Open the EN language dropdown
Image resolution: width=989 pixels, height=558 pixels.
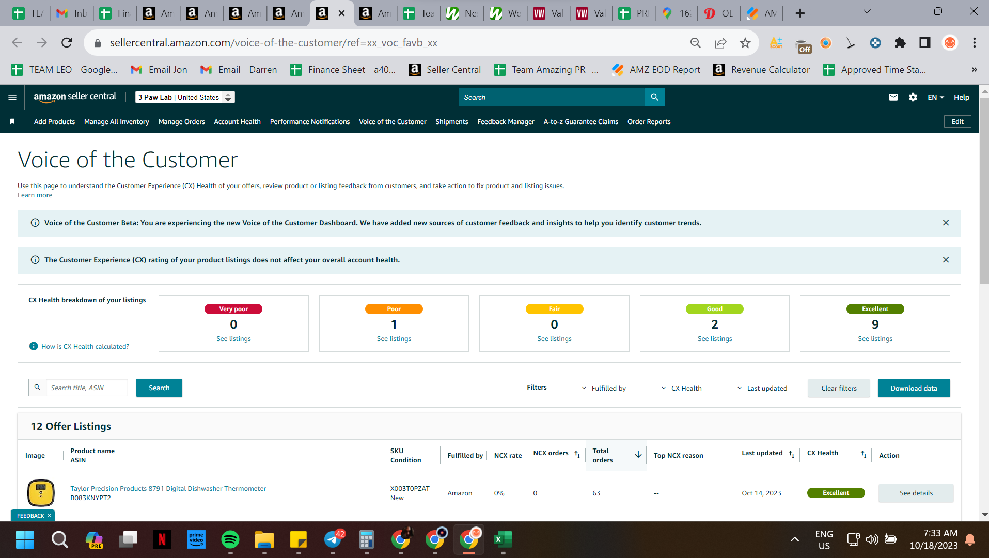coord(935,97)
